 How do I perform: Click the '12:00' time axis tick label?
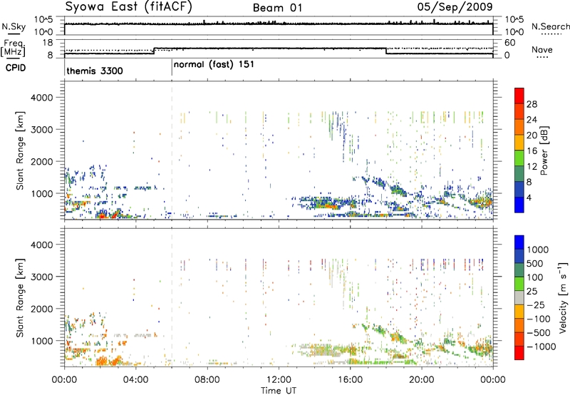(279, 380)
